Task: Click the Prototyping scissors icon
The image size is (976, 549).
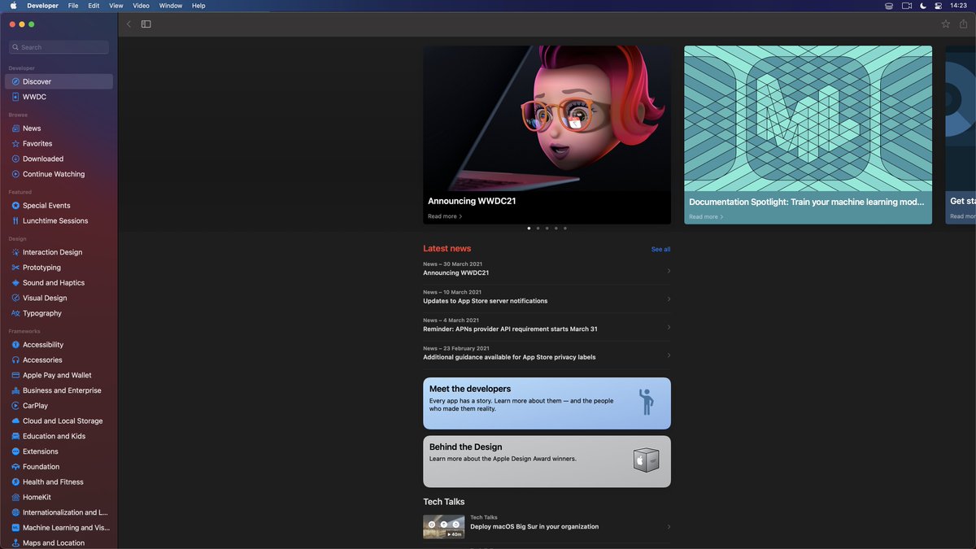Action: click(x=15, y=268)
